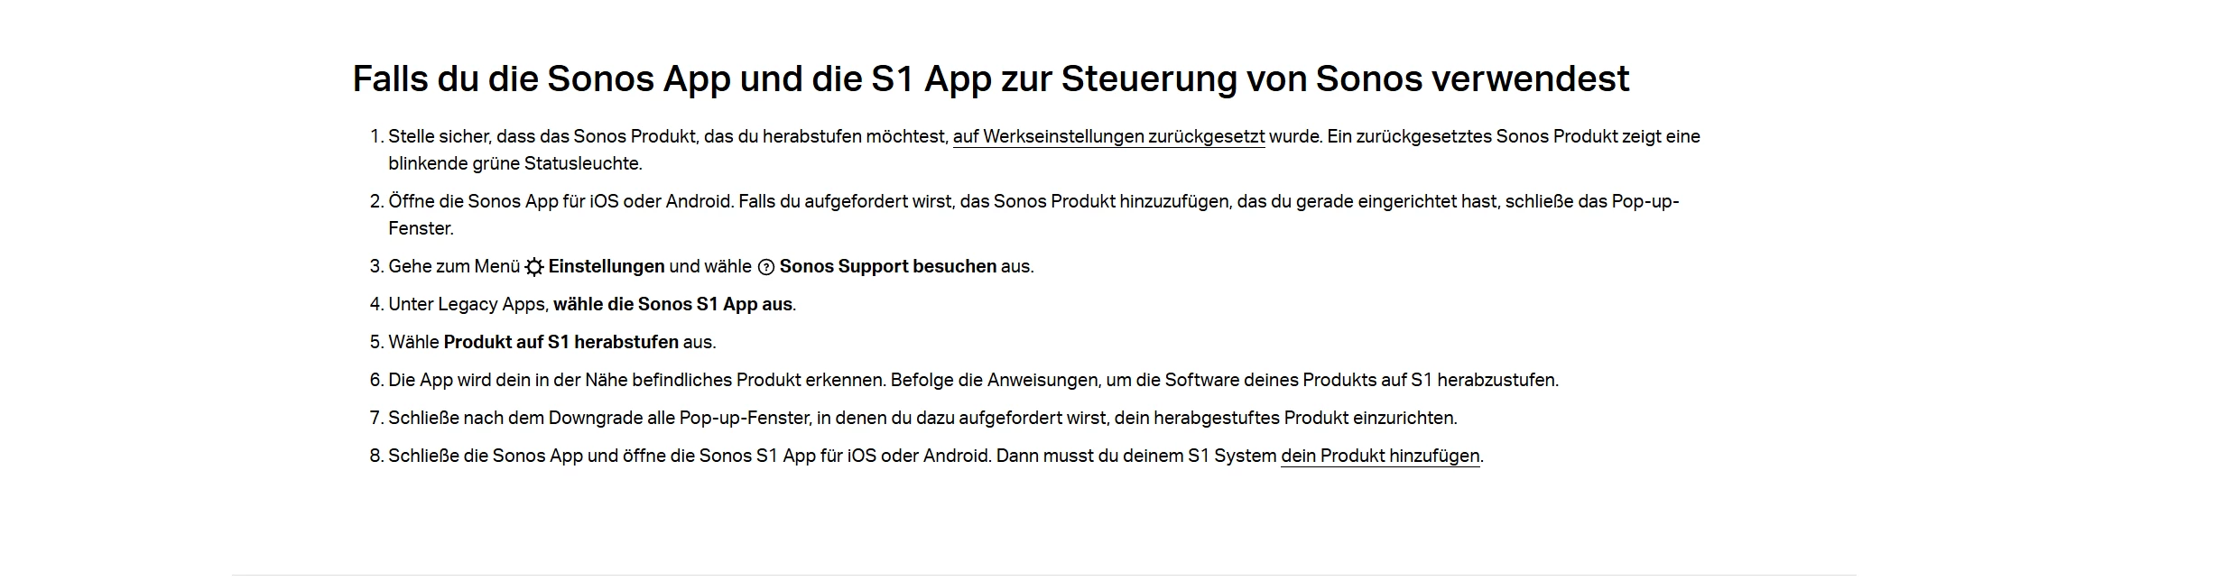Click the question mark Support icon
The height and width of the screenshot is (581, 2233).
tap(766, 267)
